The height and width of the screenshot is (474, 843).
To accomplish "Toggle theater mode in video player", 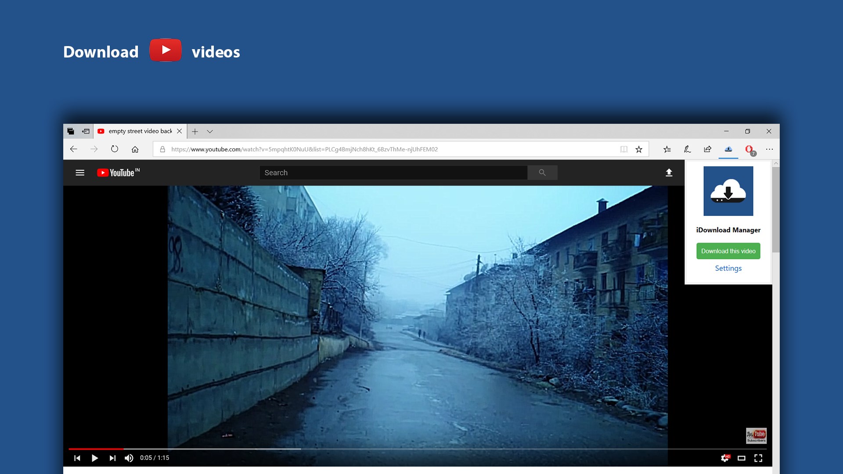I will (x=741, y=458).
